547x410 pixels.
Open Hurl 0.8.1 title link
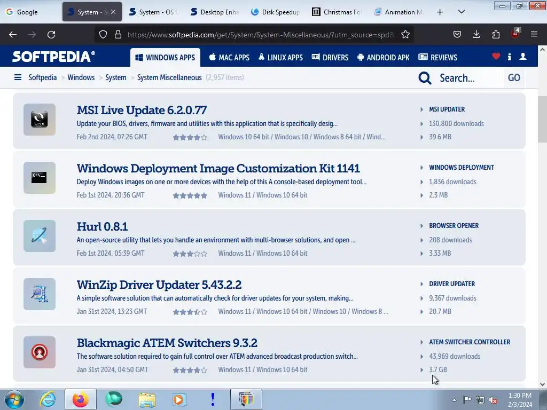click(102, 226)
